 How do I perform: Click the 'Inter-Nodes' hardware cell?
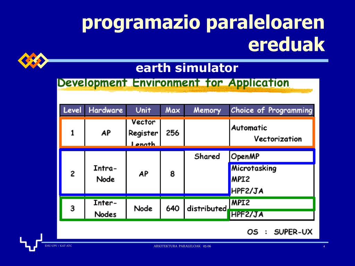[105, 208]
